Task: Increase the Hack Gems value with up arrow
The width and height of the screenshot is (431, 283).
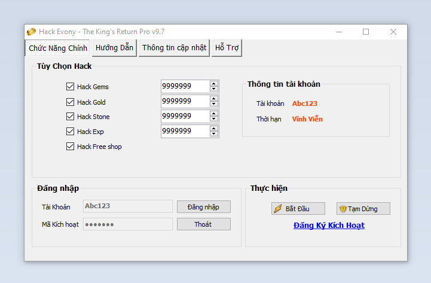Action: 214,84
